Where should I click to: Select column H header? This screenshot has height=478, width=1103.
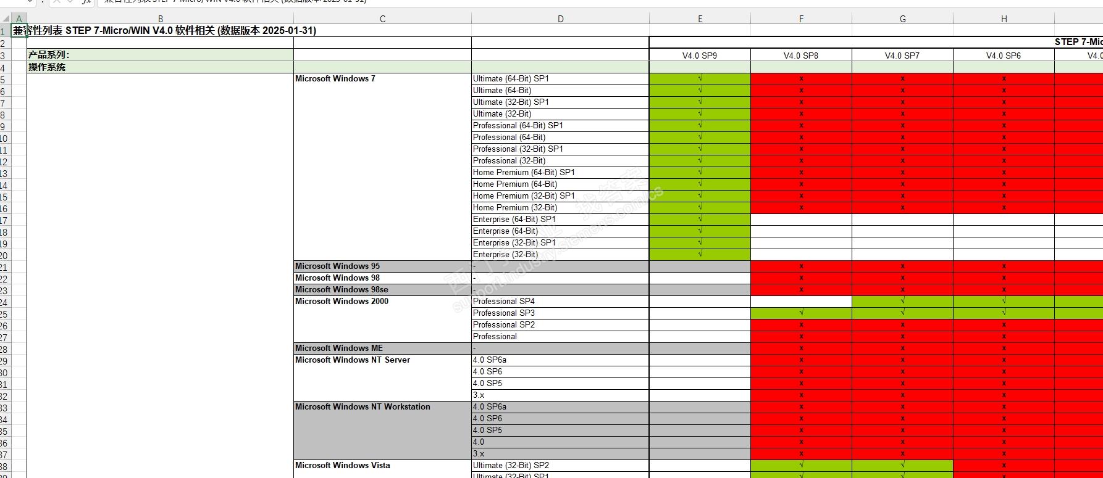coord(1004,19)
